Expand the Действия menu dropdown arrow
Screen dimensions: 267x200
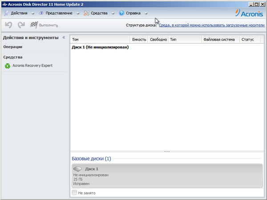[33, 13]
